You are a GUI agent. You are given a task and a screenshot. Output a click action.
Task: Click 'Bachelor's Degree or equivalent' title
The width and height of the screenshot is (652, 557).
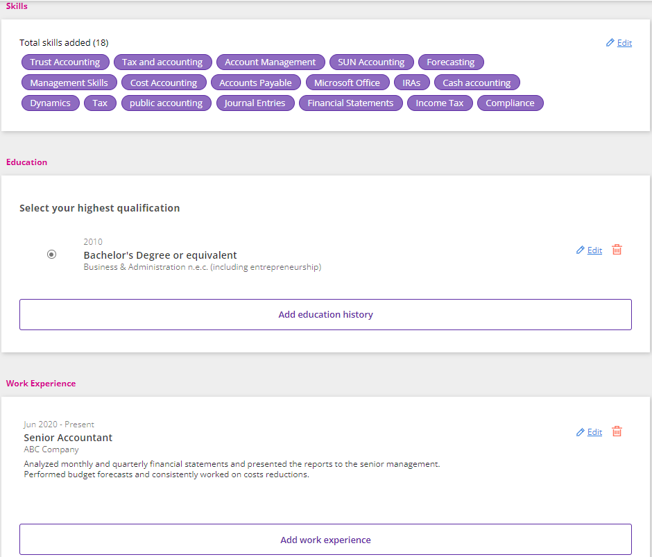(160, 255)
